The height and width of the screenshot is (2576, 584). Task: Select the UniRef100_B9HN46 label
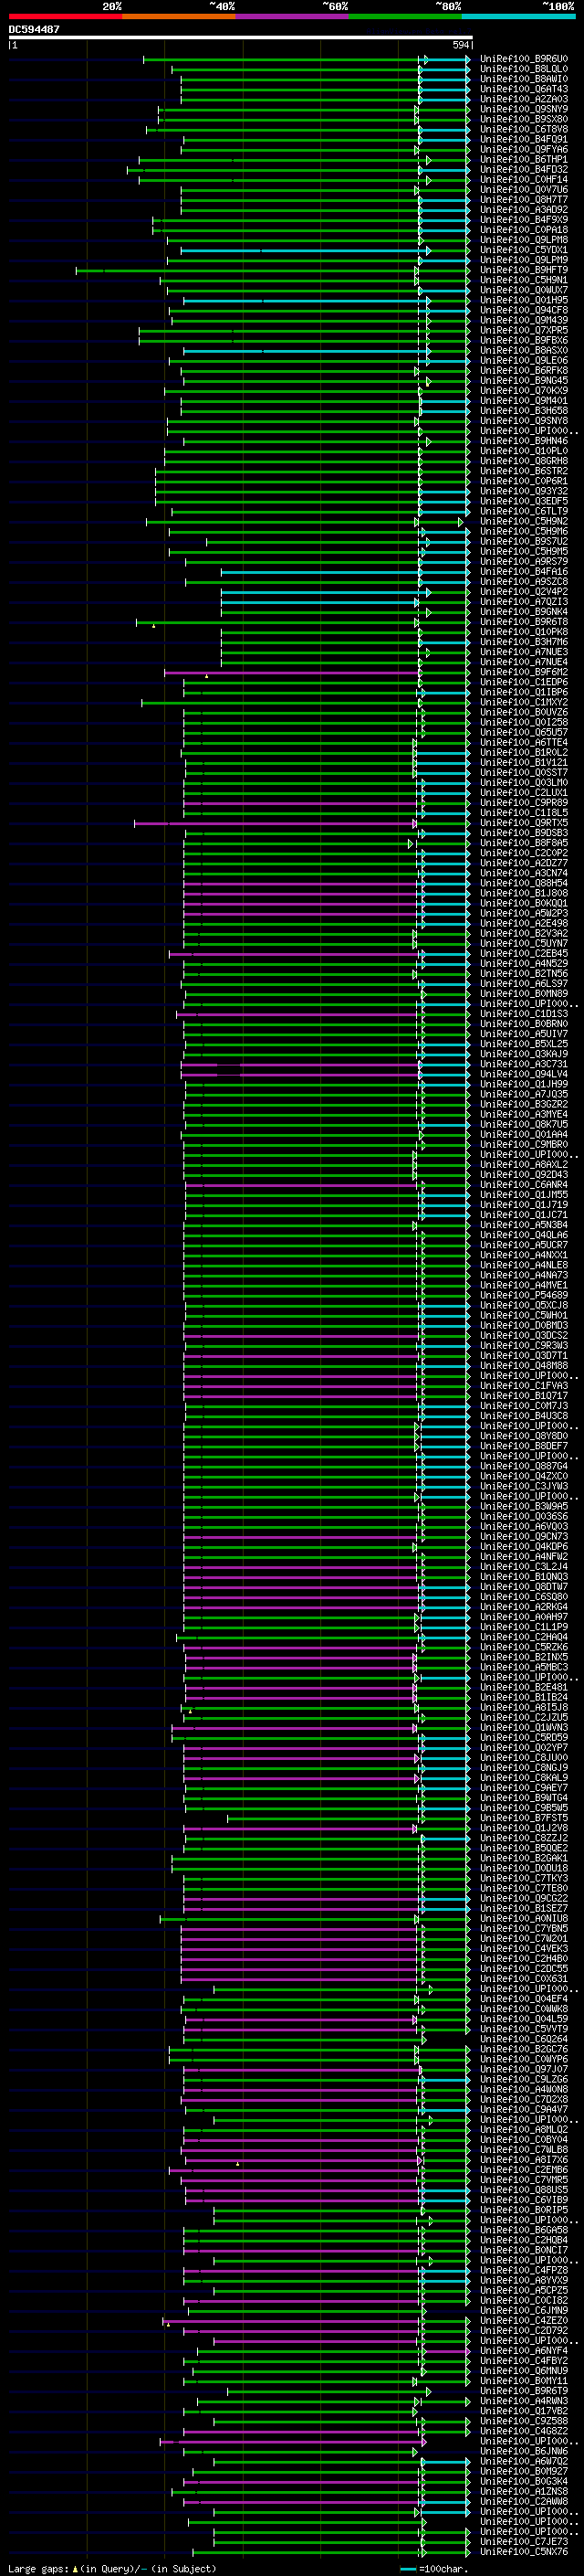[x=523, y=441]
